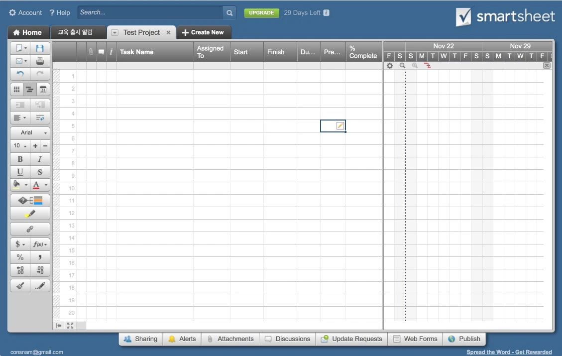This screenshot has height=356, width=562.
Task: Zoom out the Gantt timeline
Action: 402,65
